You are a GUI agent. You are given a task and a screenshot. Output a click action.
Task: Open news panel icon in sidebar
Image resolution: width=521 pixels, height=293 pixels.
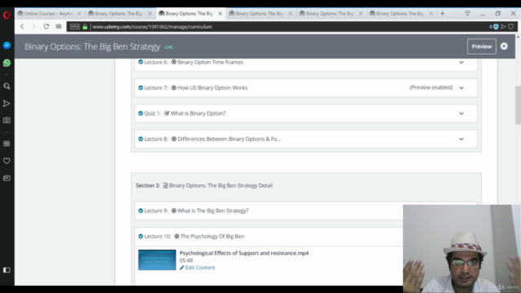7,178
